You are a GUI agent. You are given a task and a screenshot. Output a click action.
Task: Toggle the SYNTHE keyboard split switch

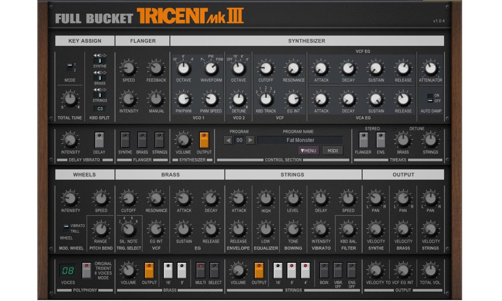[x=100, y=61]
